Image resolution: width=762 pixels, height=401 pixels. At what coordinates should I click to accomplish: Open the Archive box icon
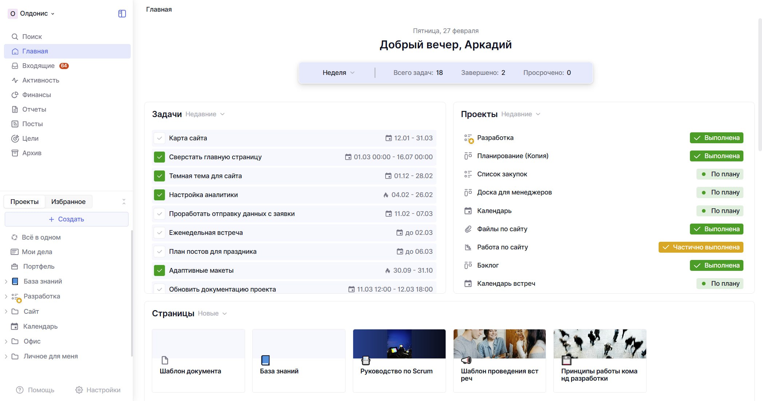[15, 153]
